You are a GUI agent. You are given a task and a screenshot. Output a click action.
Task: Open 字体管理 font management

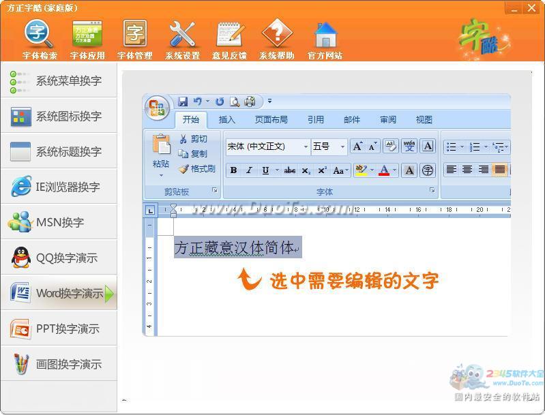click(134, 40)
